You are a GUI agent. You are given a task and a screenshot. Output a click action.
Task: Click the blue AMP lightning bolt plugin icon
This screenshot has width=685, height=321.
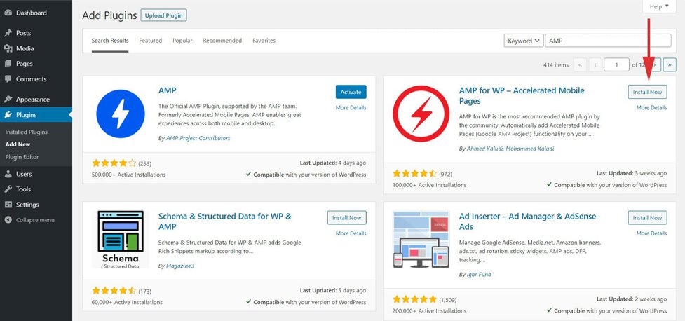click(x=120, y=113)
